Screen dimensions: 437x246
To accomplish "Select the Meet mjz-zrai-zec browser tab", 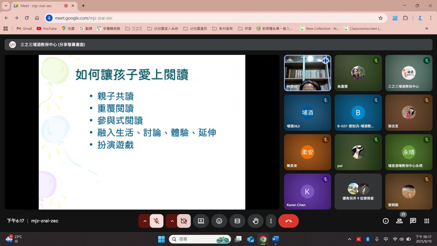I will coord(38,6).
